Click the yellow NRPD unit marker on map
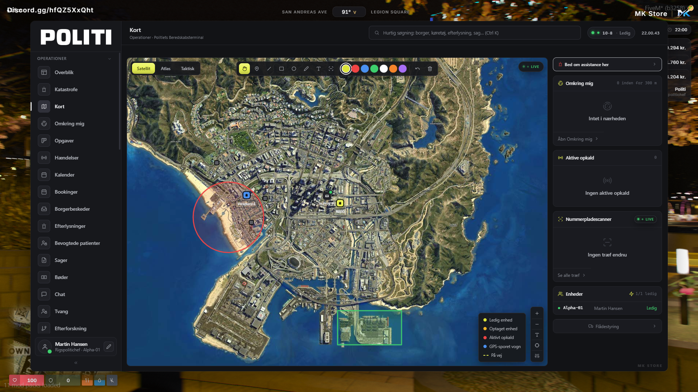The image size is (698, 392). 340,203
